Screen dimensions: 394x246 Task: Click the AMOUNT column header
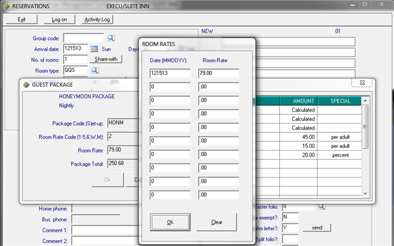tap(299, 101)
